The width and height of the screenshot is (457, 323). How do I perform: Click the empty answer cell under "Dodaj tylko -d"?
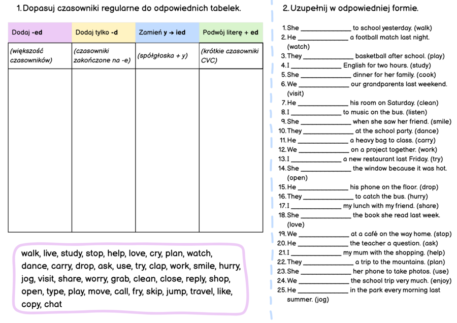104,150
